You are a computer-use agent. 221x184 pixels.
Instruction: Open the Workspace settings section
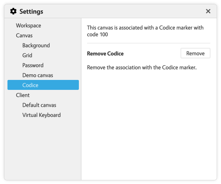point(28,26)
